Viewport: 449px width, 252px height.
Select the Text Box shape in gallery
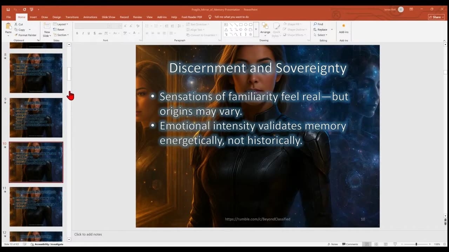226,24
